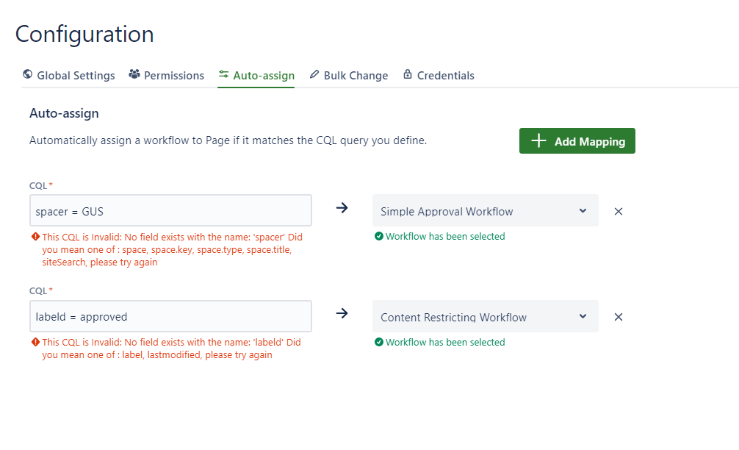Click the arrow icon next to 'labeld = approved'
This screenshot has width=739, height=450.
tap(342, 313)
